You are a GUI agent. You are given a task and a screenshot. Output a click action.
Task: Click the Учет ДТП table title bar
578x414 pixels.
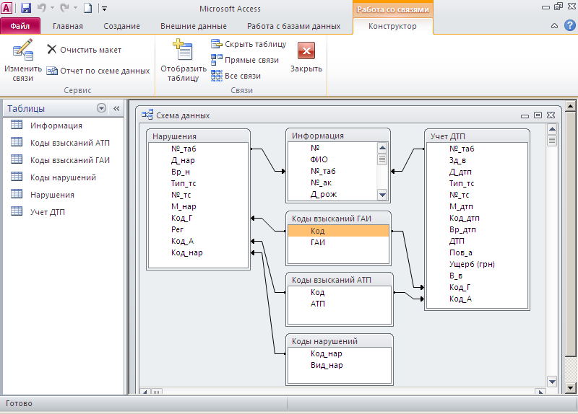point(477,136)
